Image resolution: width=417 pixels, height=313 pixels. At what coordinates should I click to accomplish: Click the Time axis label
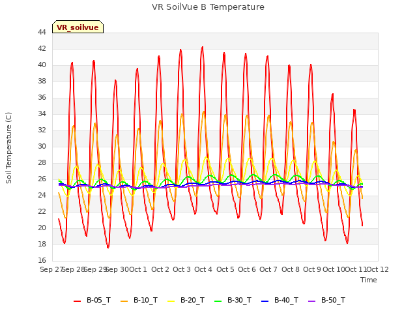(369, 280)
